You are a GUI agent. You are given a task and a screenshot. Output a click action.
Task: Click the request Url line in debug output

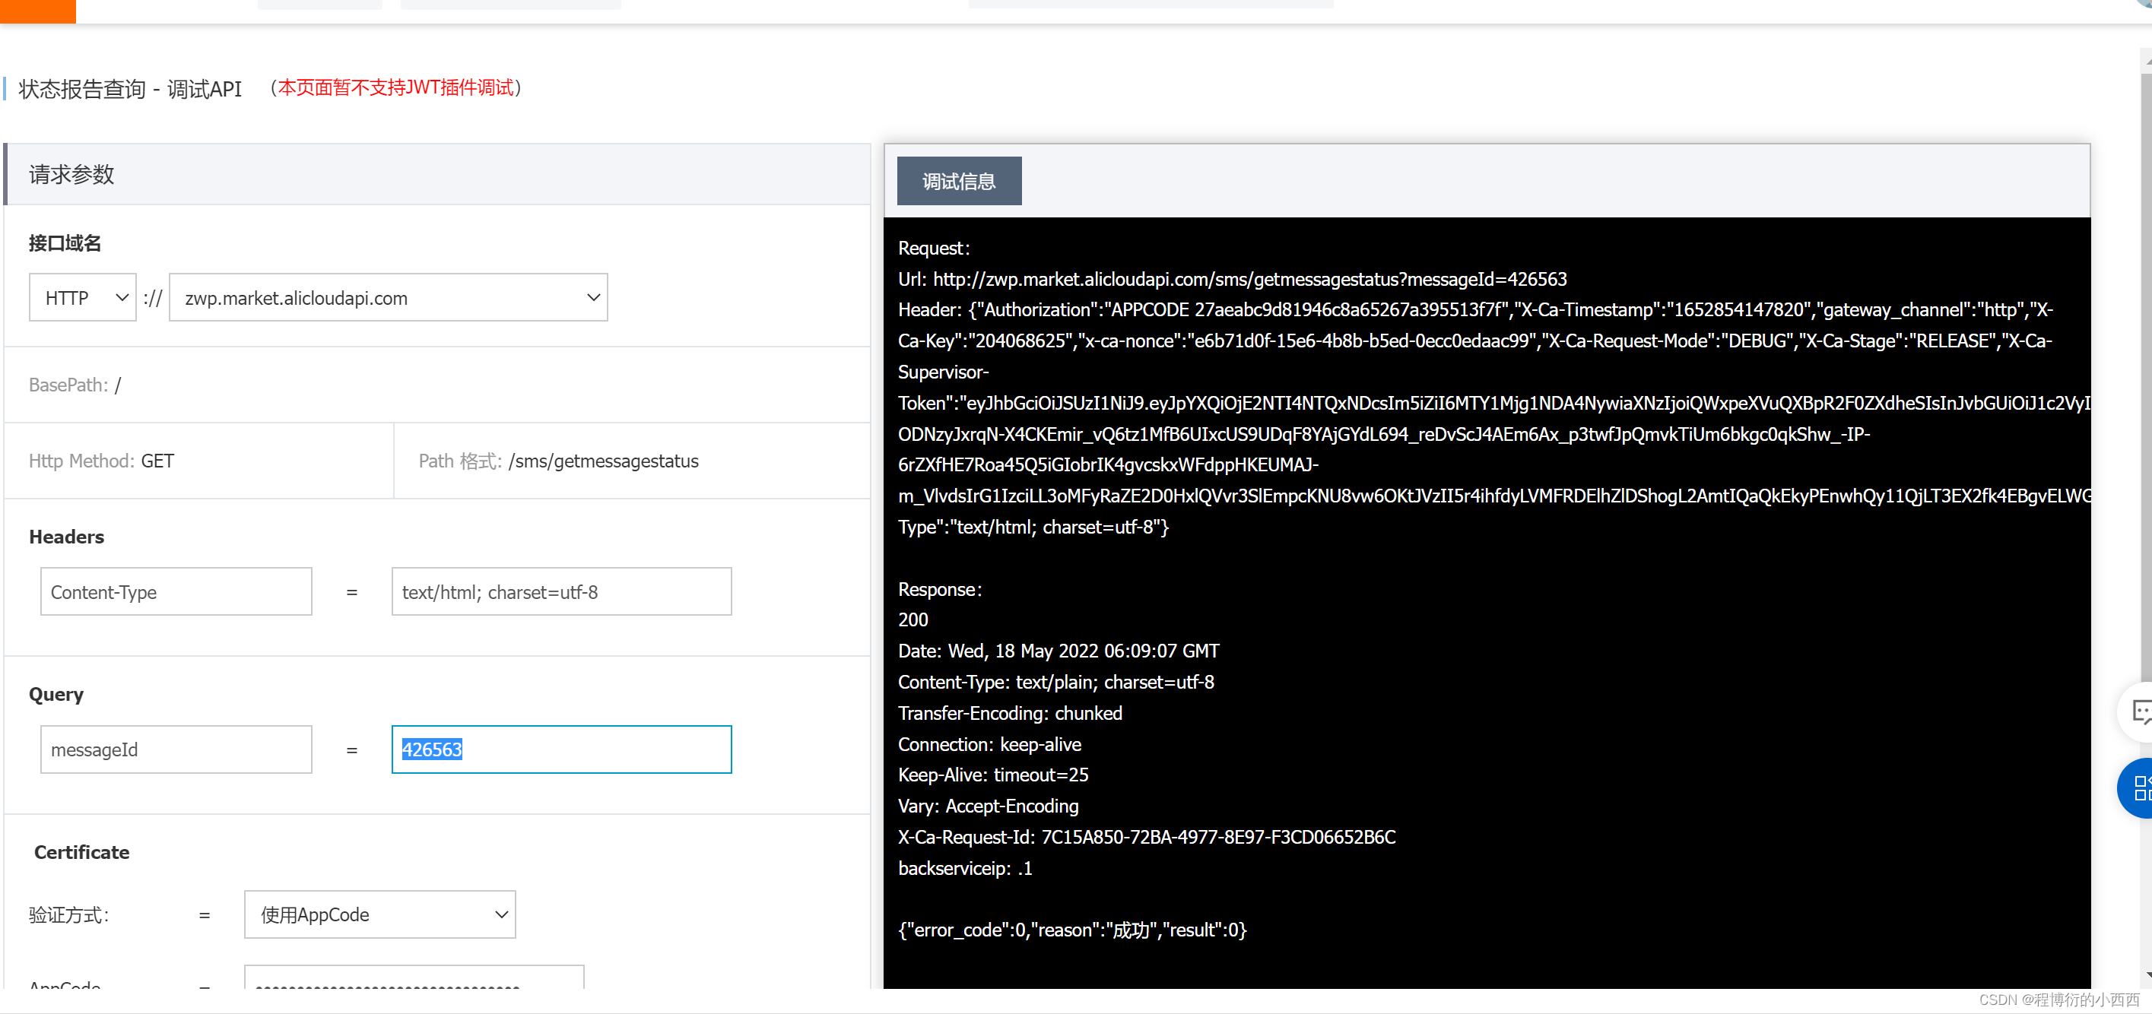1231,279
